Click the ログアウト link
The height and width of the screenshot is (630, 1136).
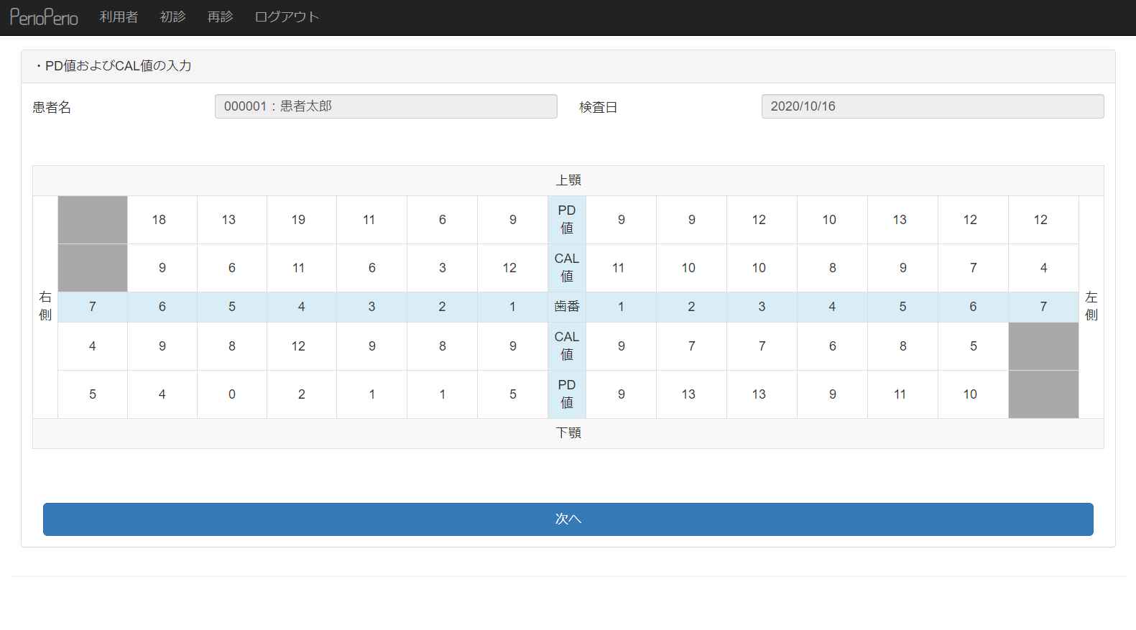[287, 17]
